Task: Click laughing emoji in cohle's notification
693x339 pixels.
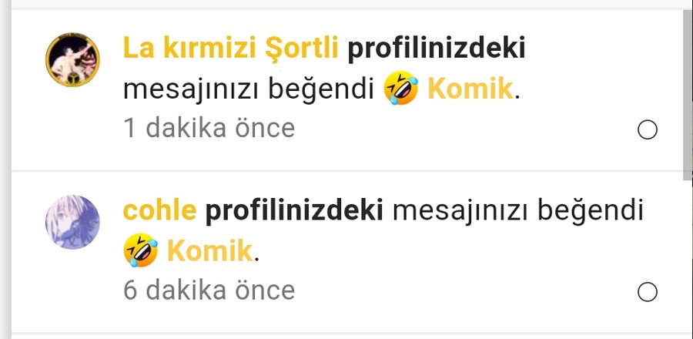Action: [x=140, y=250]
